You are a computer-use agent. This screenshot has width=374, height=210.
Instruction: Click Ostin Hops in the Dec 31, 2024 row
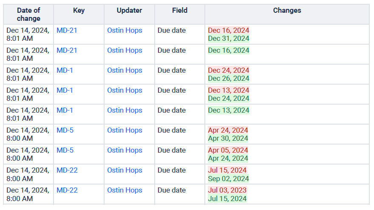(125, 30)
